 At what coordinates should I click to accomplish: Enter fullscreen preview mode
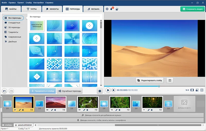pyautogui.click(x=202, y=90)
